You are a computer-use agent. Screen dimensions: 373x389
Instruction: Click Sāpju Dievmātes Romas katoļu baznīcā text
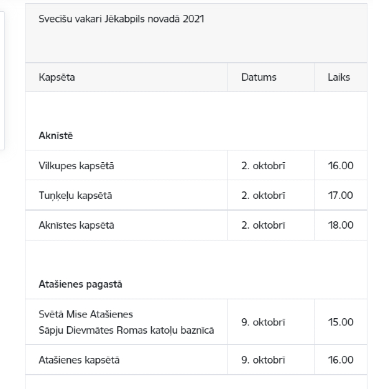126,331
